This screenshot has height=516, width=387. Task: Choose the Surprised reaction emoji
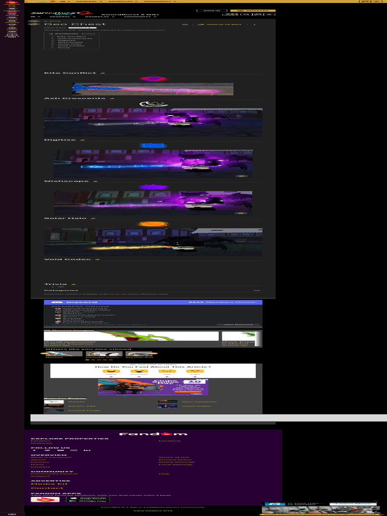tap(139, 371)
